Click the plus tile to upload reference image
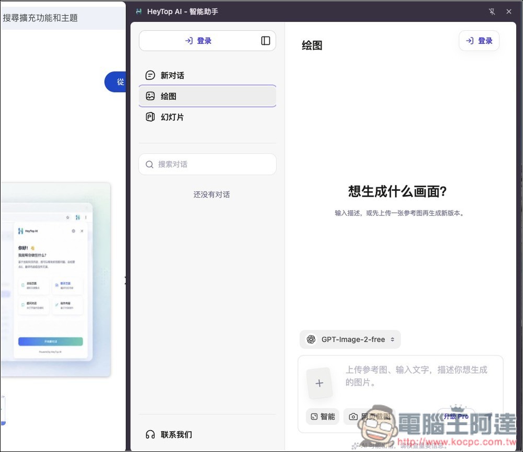 (x=319, y=383)
